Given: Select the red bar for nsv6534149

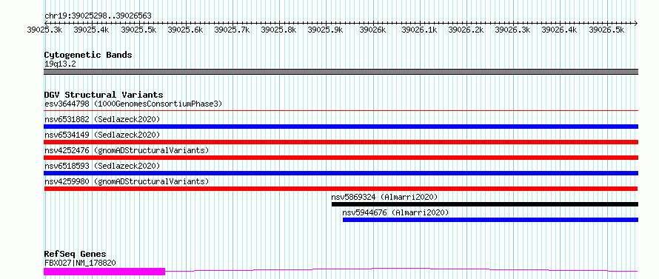Looking at the screenshot, I should [x=341, y=142].
